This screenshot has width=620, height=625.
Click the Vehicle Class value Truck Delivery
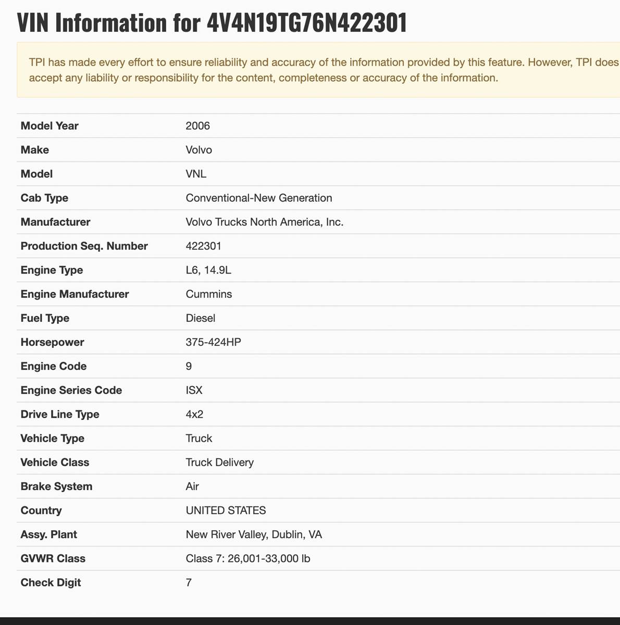pos(219,462)
